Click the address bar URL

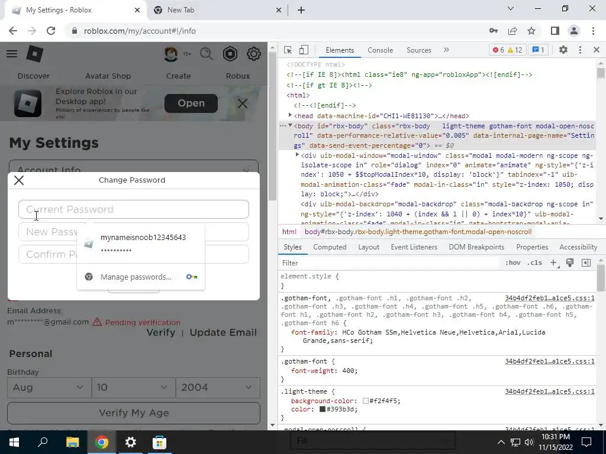click(140, 31)
